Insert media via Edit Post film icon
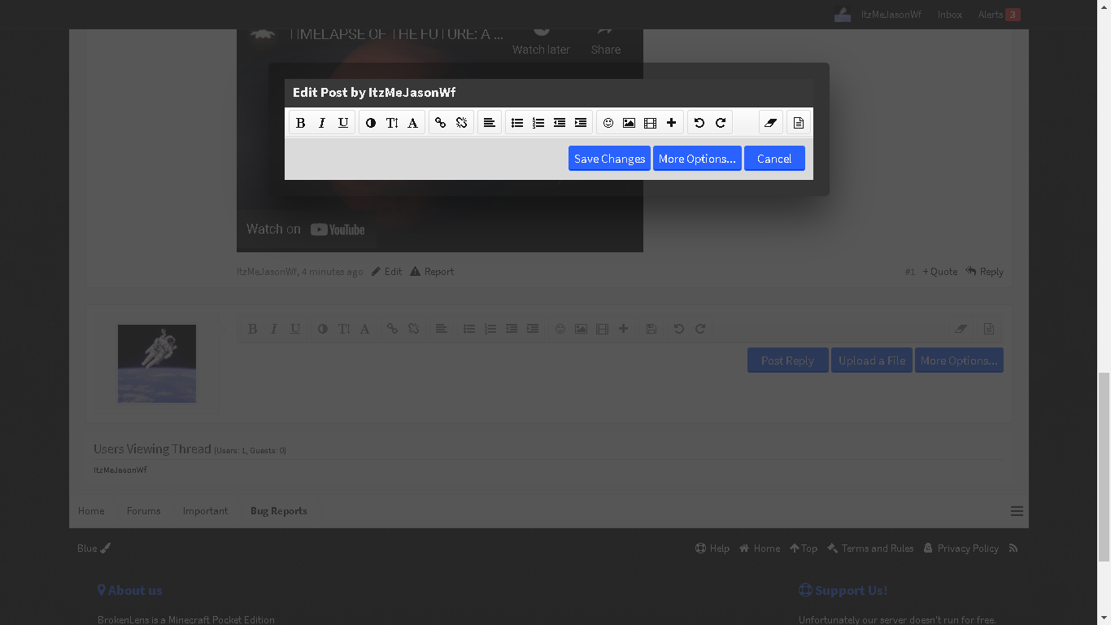 coord(651,123)
